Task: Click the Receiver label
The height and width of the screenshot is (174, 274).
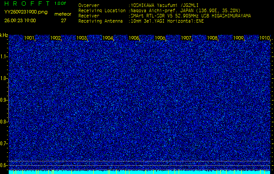Action: pos(89,16)
